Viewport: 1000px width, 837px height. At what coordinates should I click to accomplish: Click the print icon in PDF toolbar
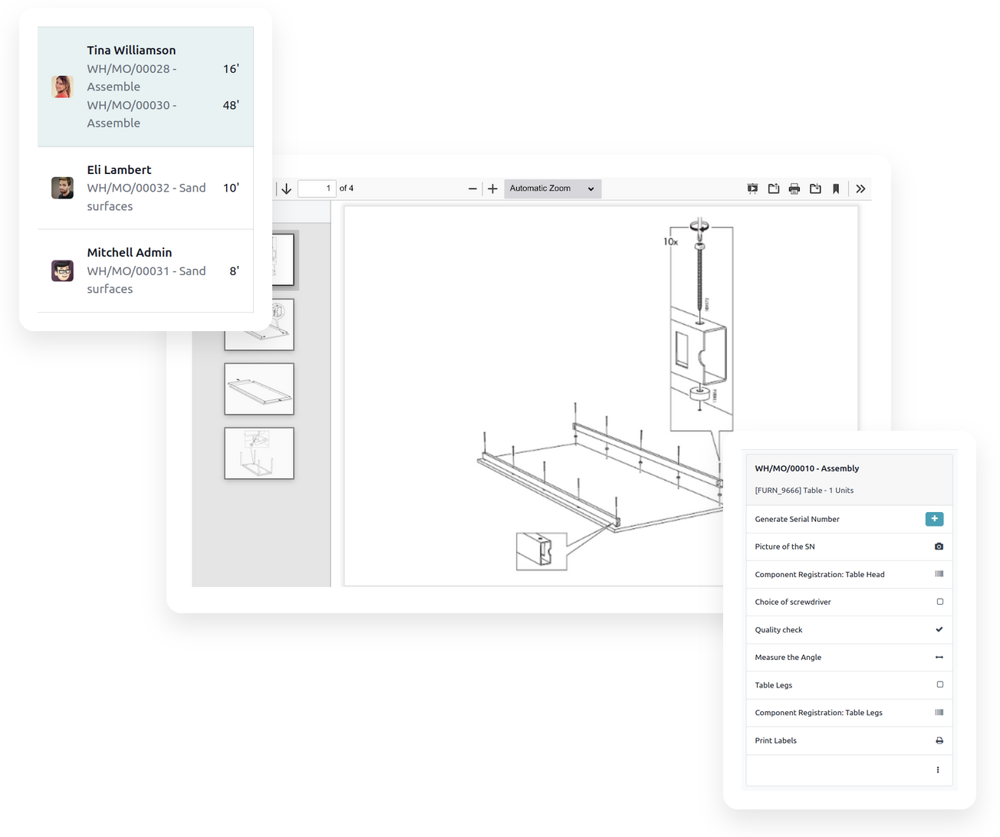click(x=794, y=189)
